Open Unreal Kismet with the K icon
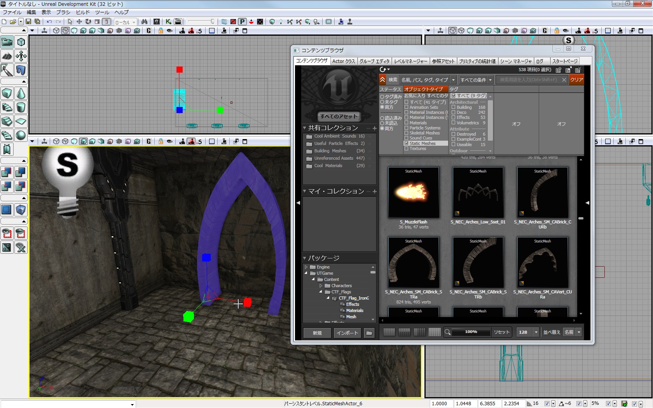The image size is (653, 408). [x=168, y=22]
